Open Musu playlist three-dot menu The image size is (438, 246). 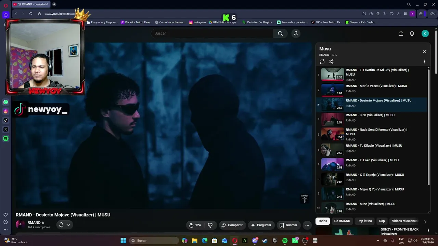pyautogui.click(x=424, y=61)
